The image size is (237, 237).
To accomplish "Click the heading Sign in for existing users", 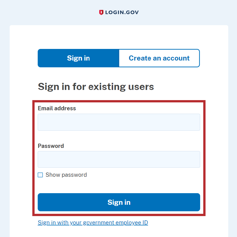I will point(96,87).
